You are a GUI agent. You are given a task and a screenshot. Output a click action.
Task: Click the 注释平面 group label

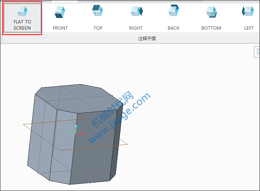point(147,39)
